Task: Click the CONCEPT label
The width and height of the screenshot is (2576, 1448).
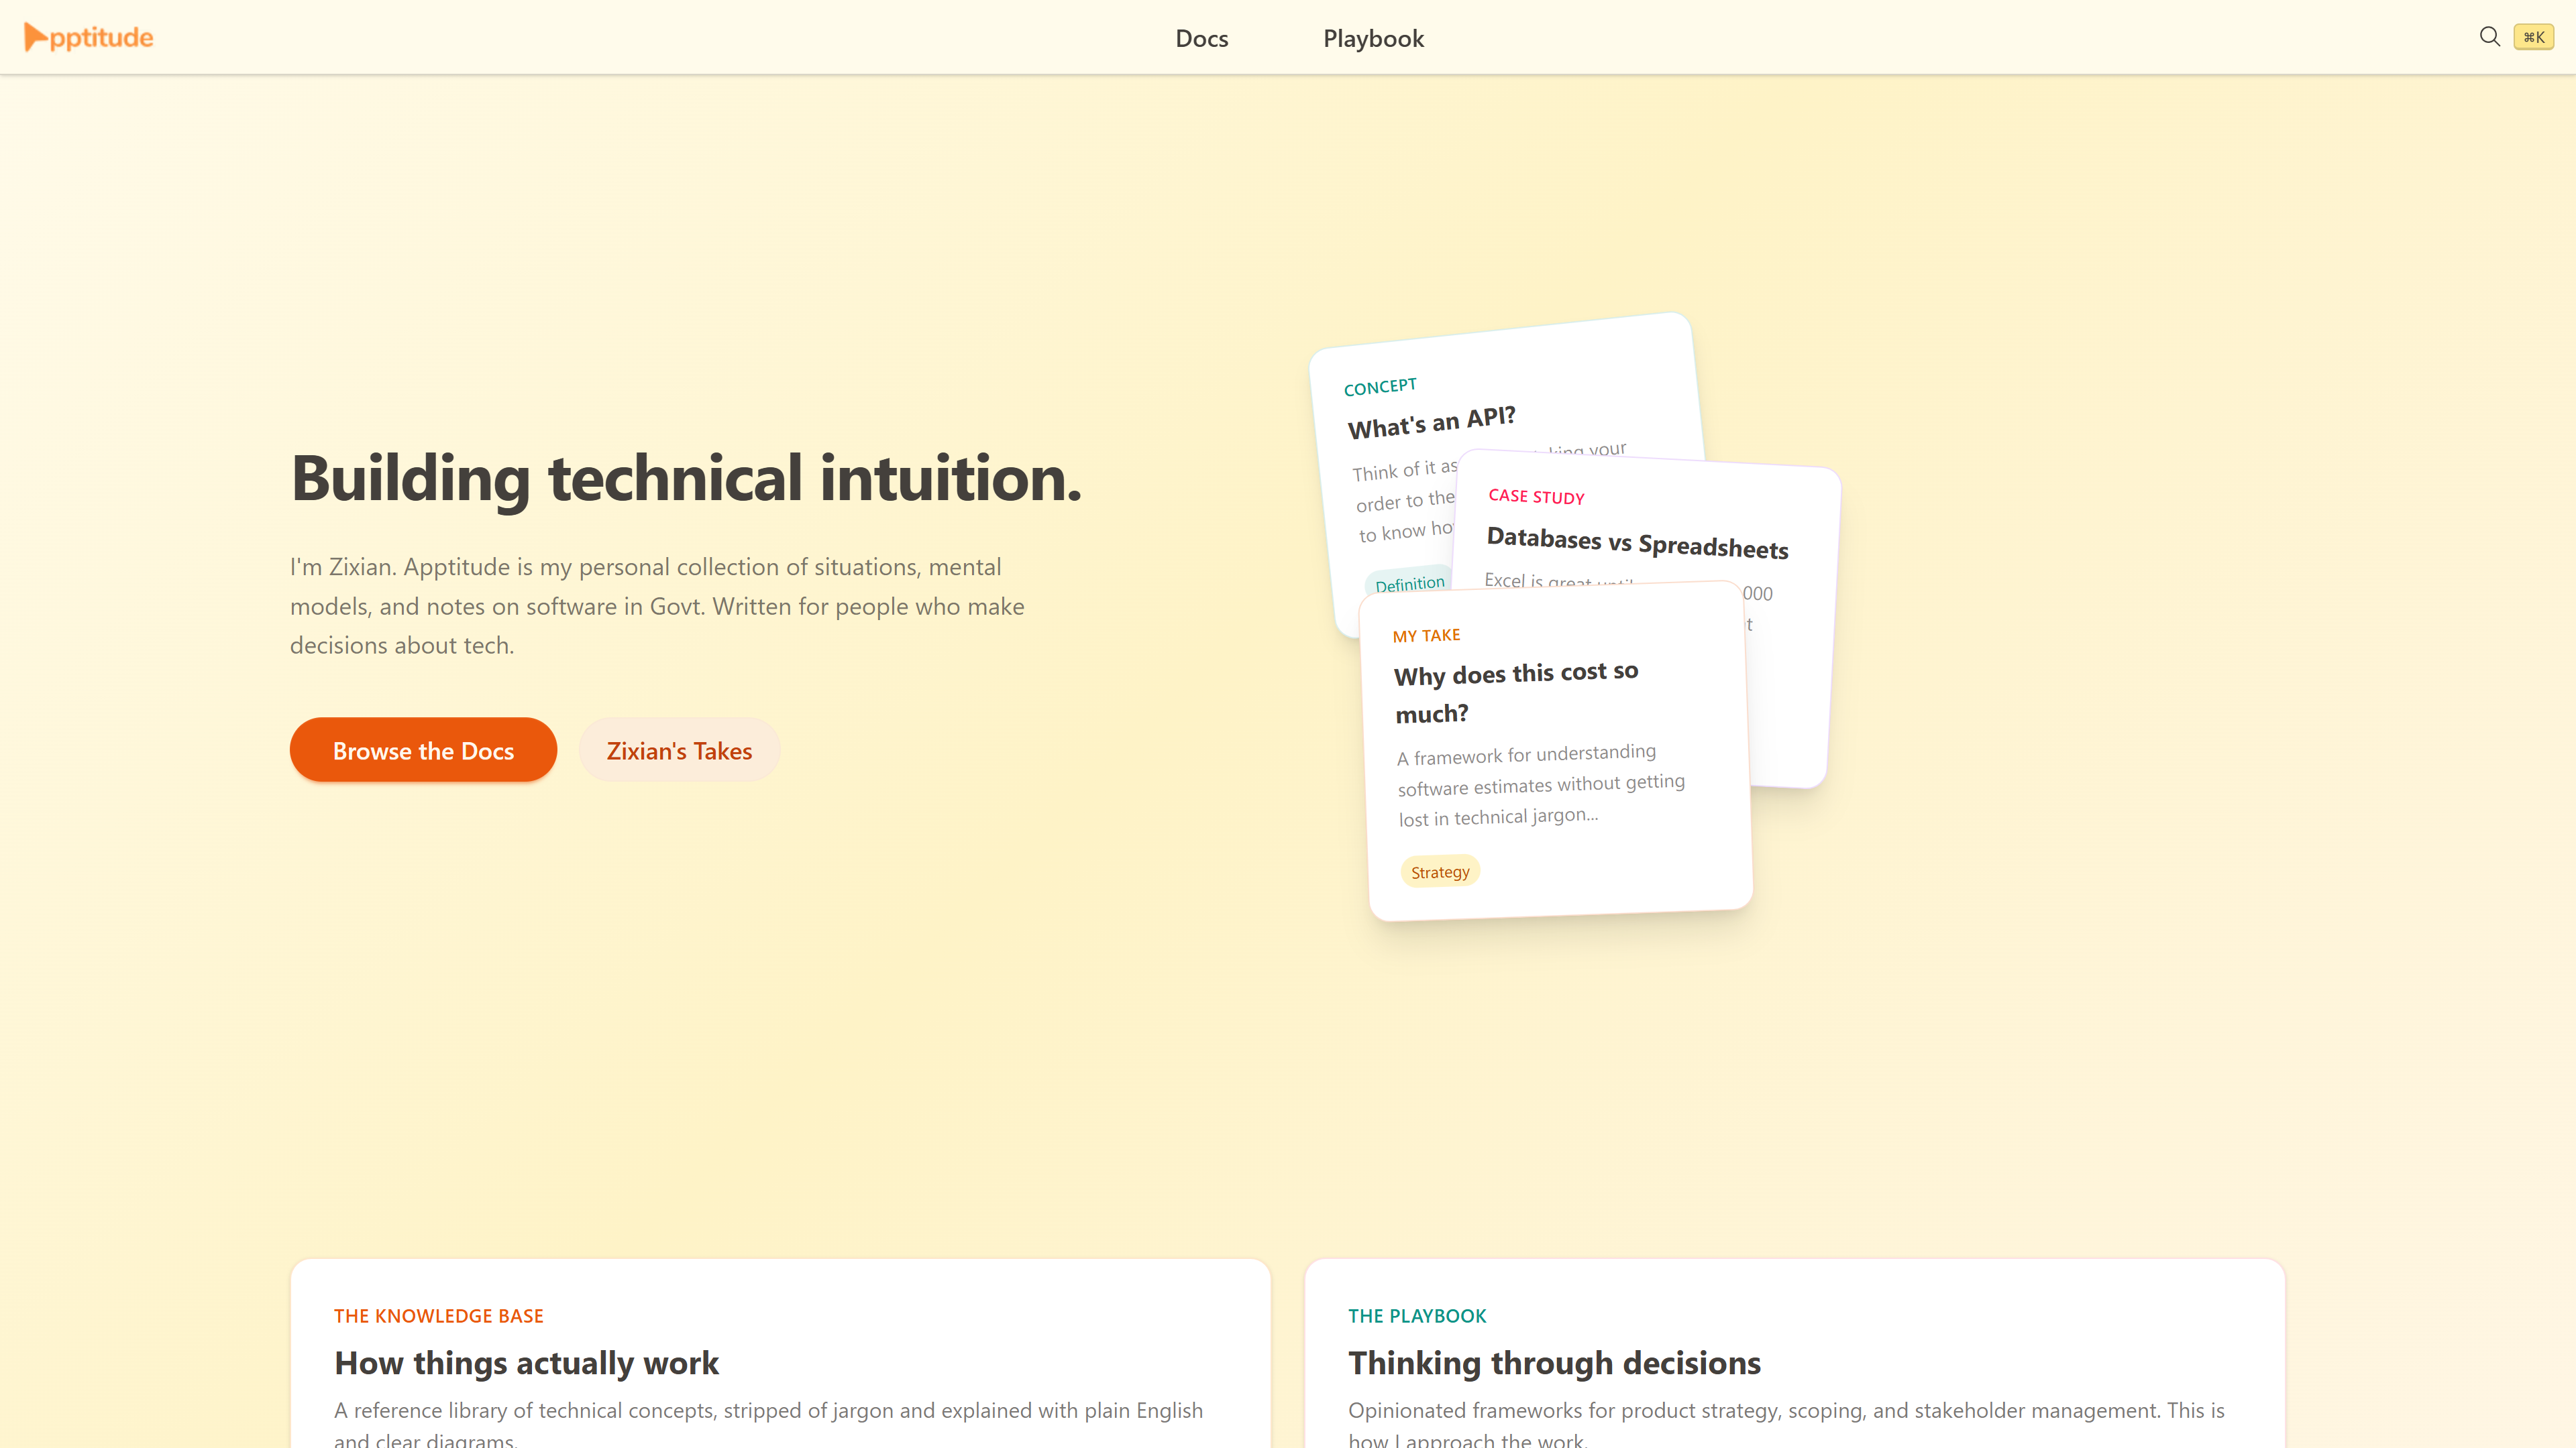Action: click(1380, 387)
